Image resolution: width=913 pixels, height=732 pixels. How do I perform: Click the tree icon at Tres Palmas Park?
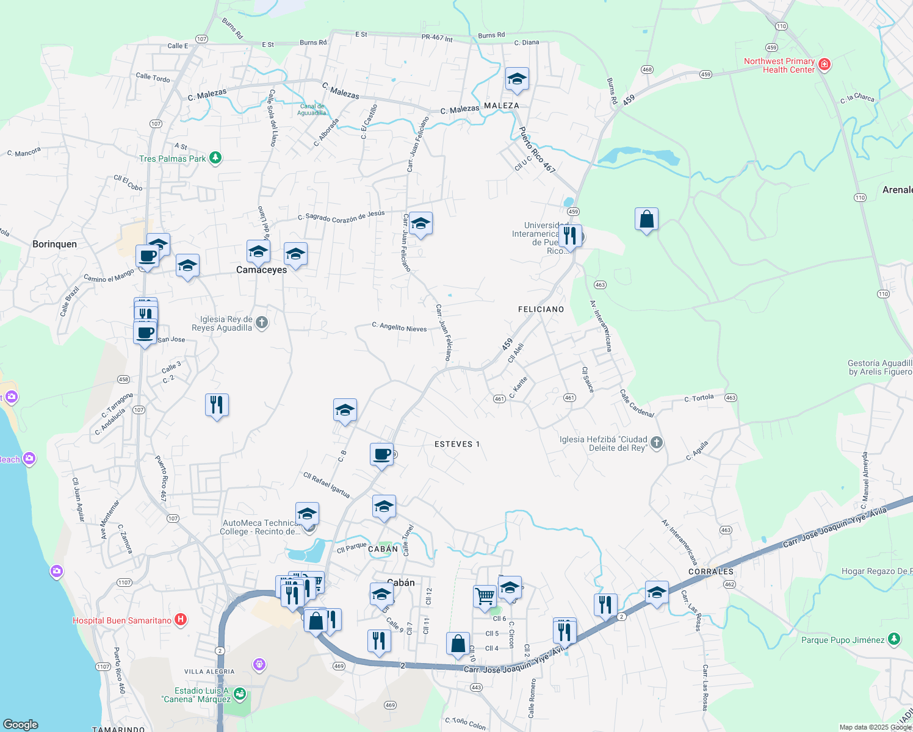click(215, 159)
